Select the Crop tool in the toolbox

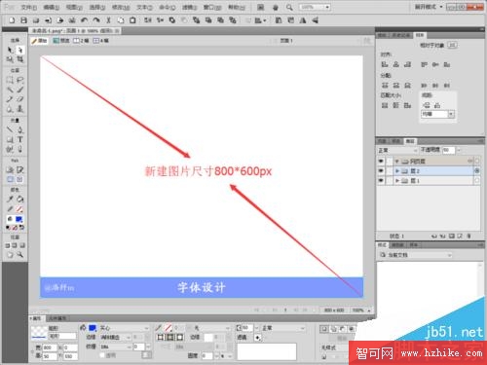tap(20, 59)
